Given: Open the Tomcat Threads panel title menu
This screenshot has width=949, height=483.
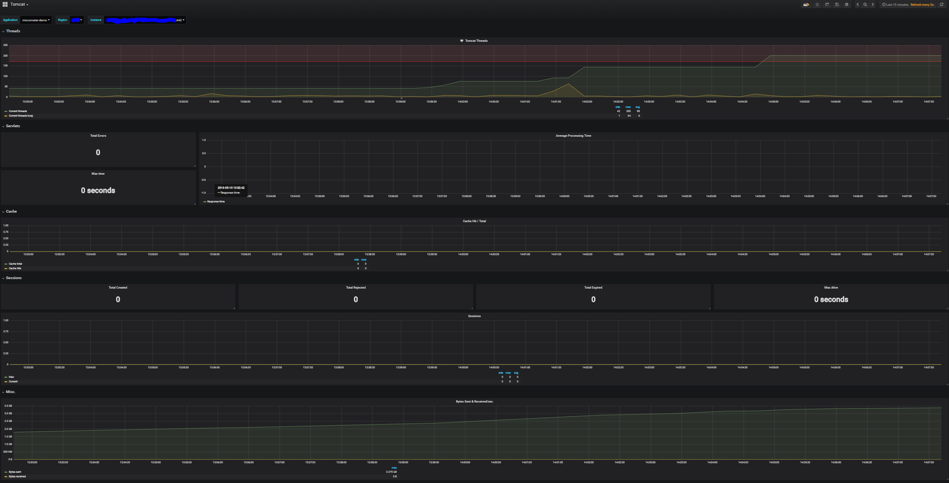Looking at the screenshot, I should point(476,41).
